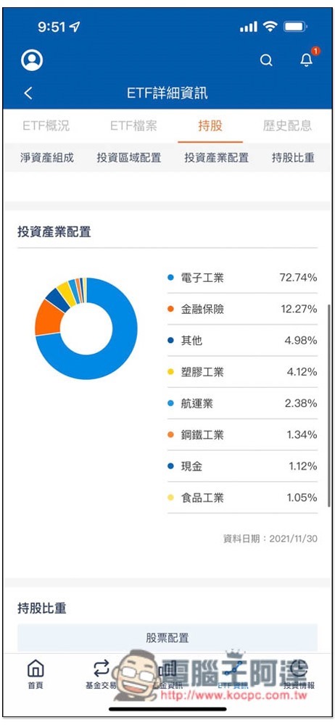The height and width of the screenshot is (725, 335).
Task: Select 投資產業配置 sub-tab
Action: [217, 157]
